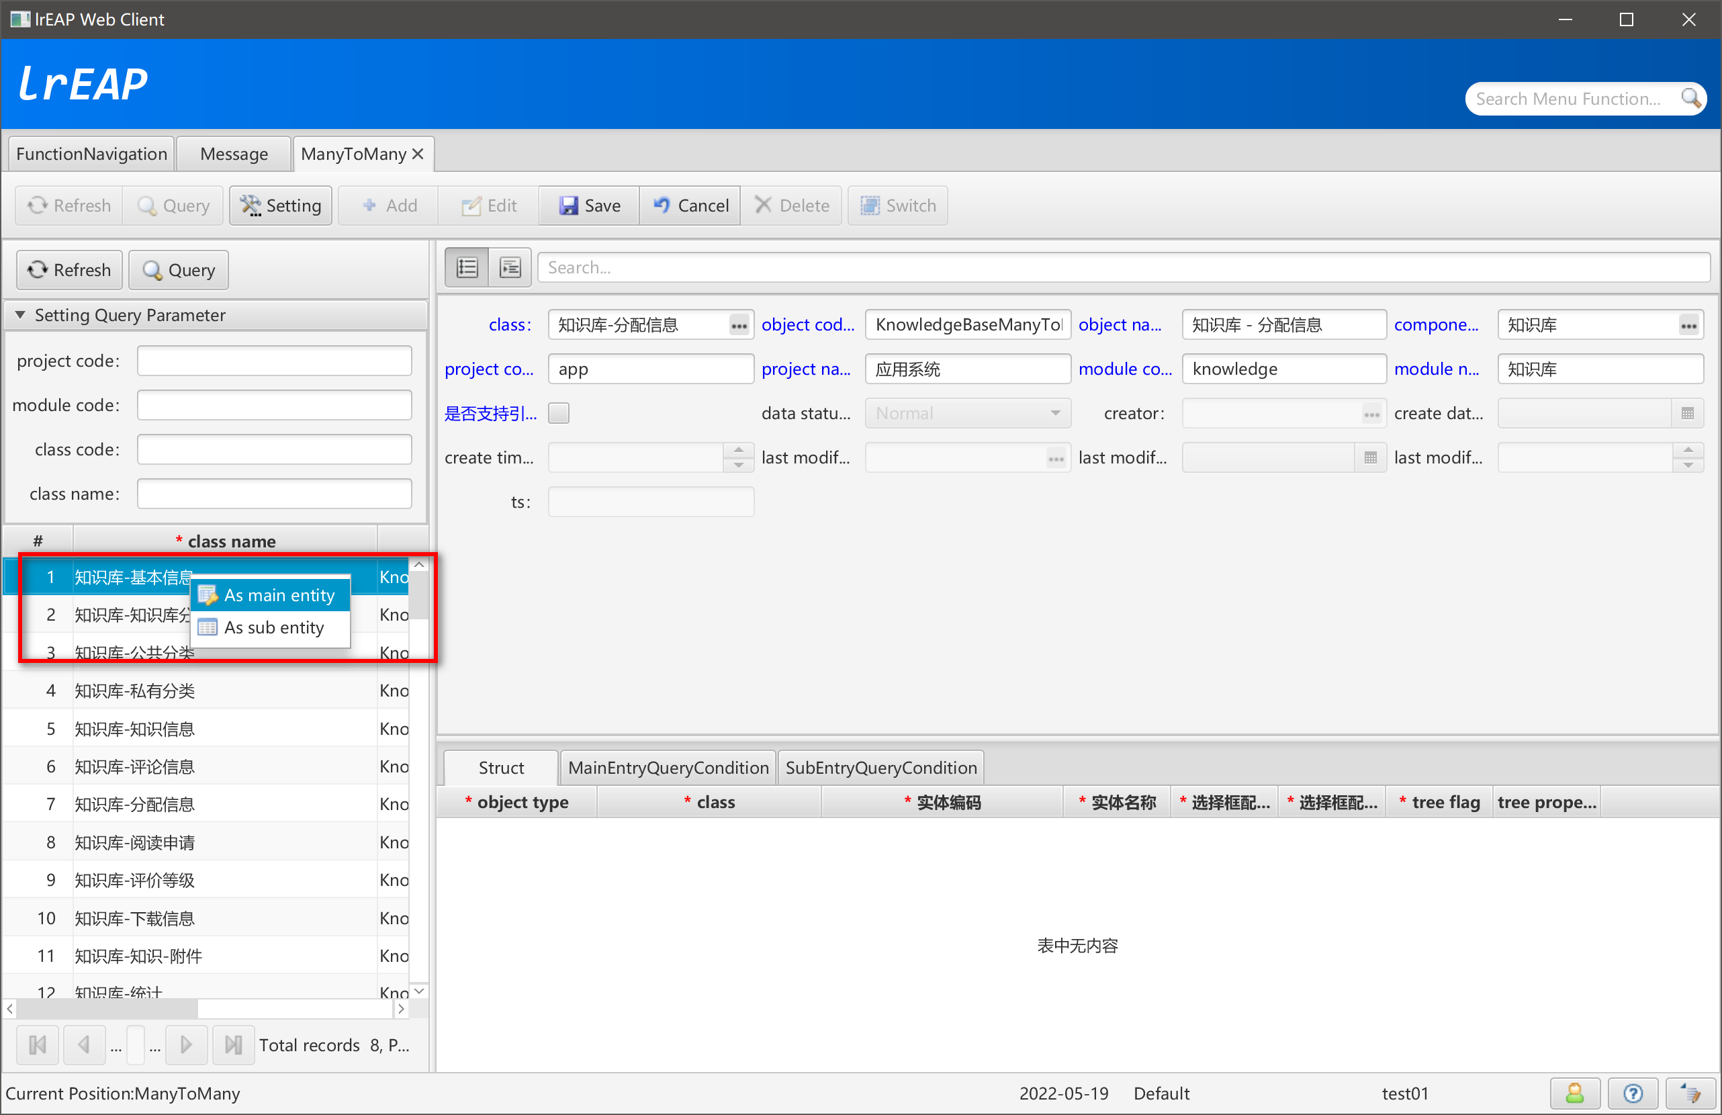Open SubEntryQueryCondition tab
The width and height of the screenshot is (1722, 1115).
[x=880, y=768]
